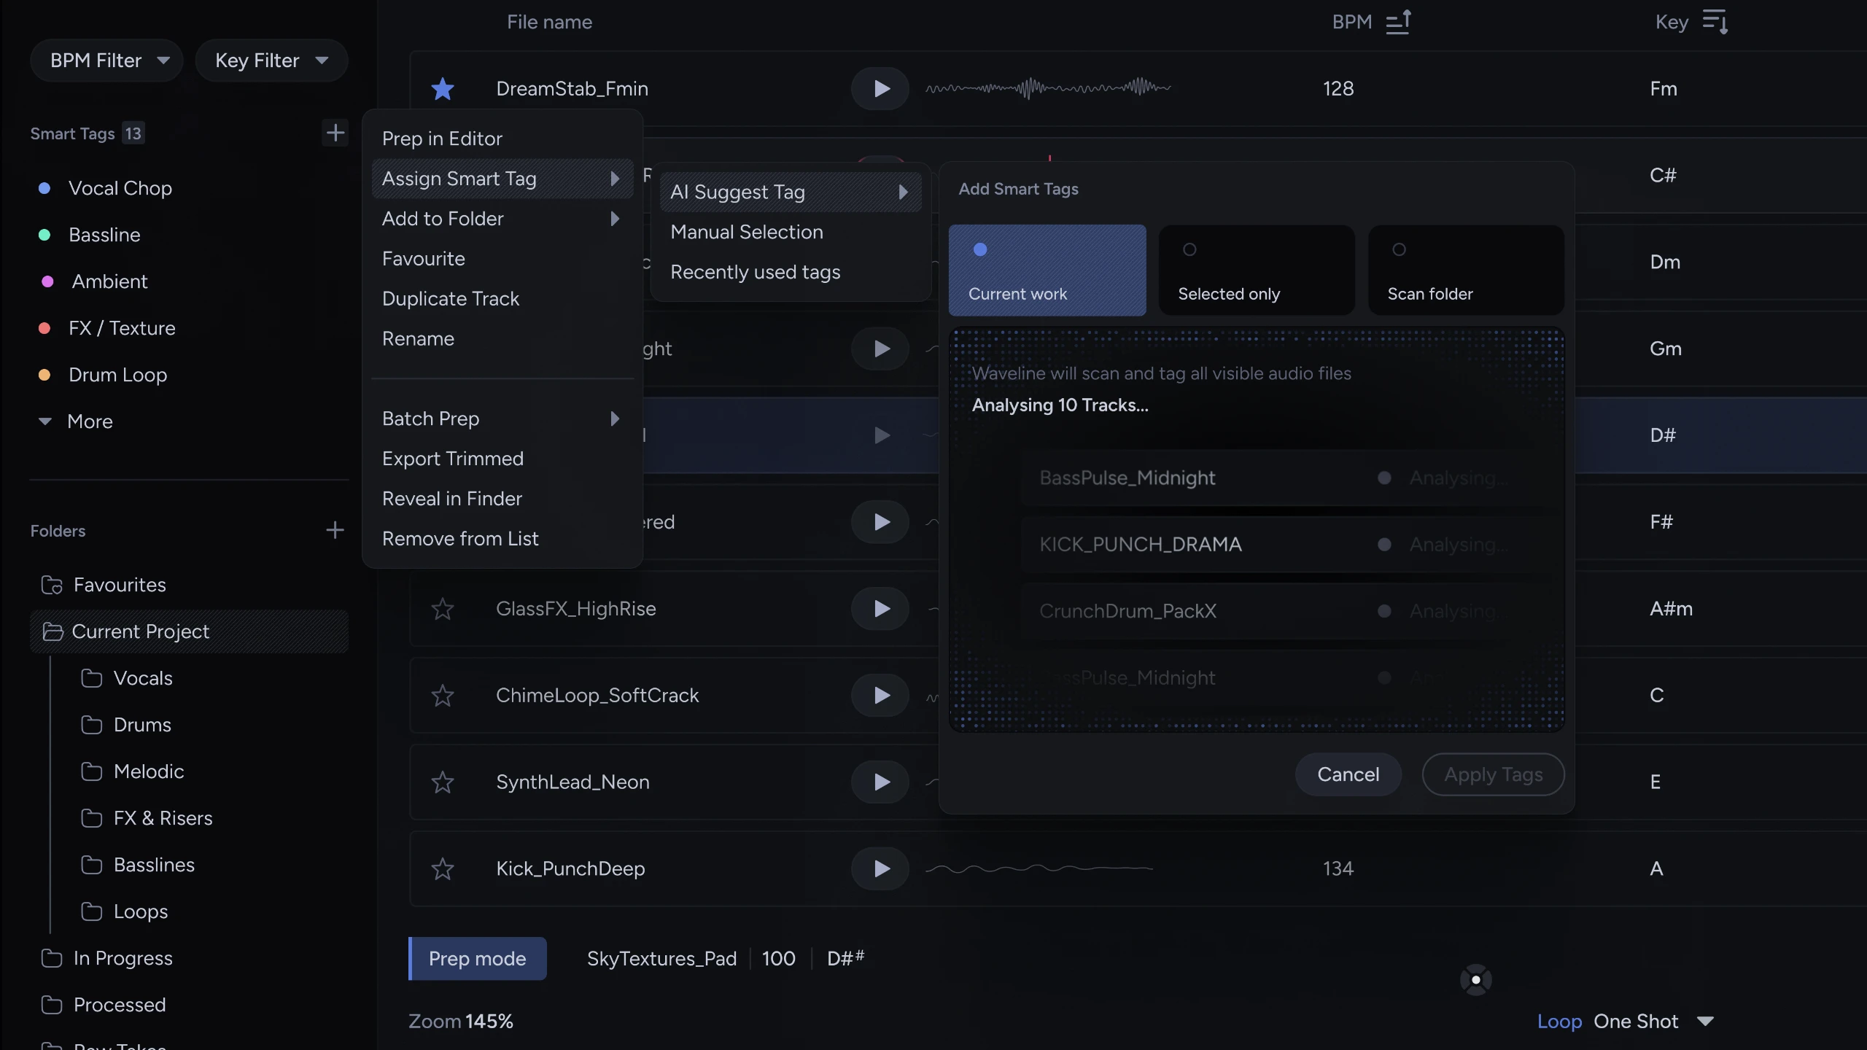Choose Recently used tags

[x=756, y=272]
